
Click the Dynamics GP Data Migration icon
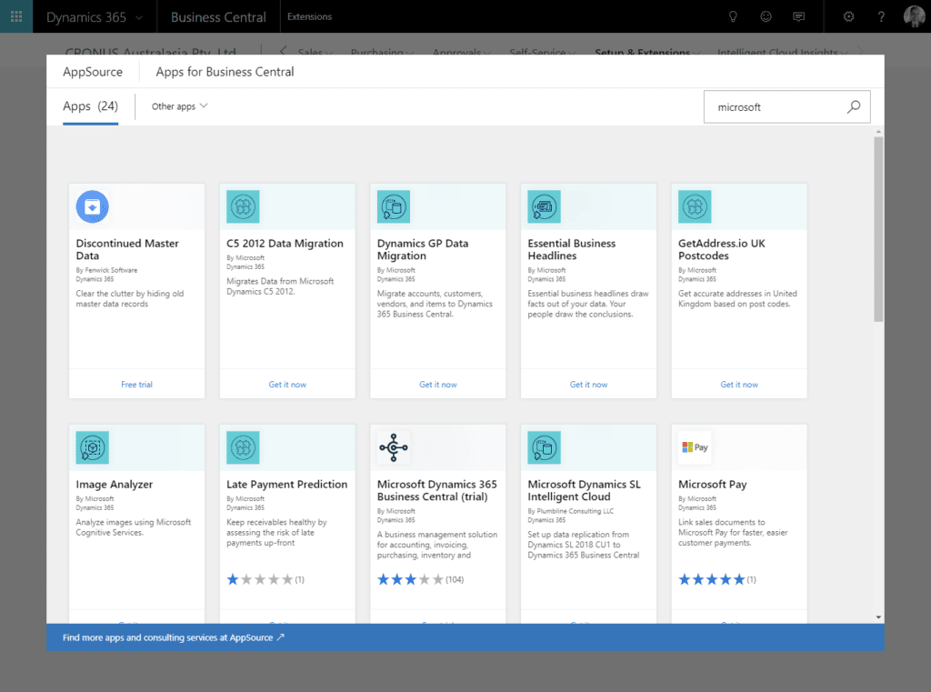tap(394, 206)
